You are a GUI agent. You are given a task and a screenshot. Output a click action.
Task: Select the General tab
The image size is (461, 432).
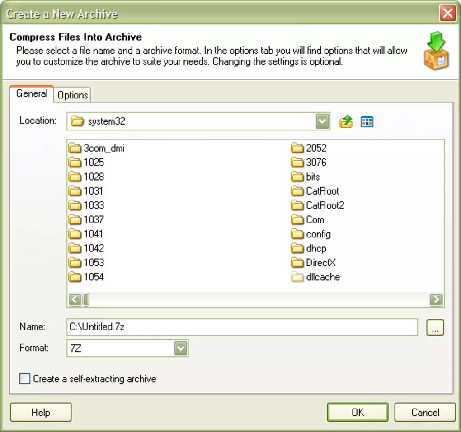pos(32,94)
